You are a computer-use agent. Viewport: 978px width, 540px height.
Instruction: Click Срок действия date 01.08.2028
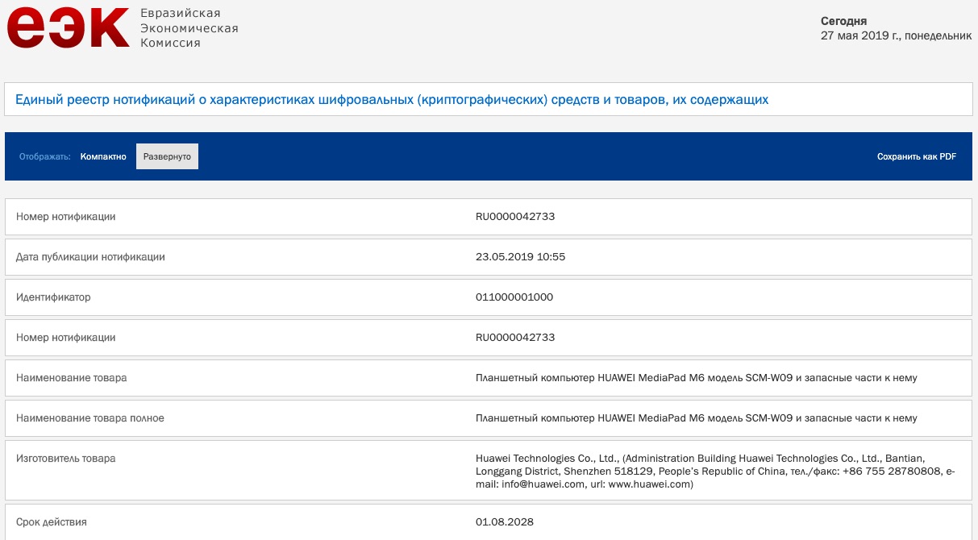coord(505,522)
